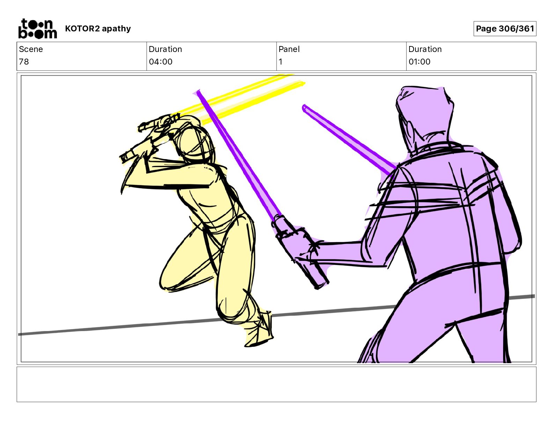Click the storyboard panel drawing thumbnail
This screenshot has height=427, width=553.
pos(276,219)
